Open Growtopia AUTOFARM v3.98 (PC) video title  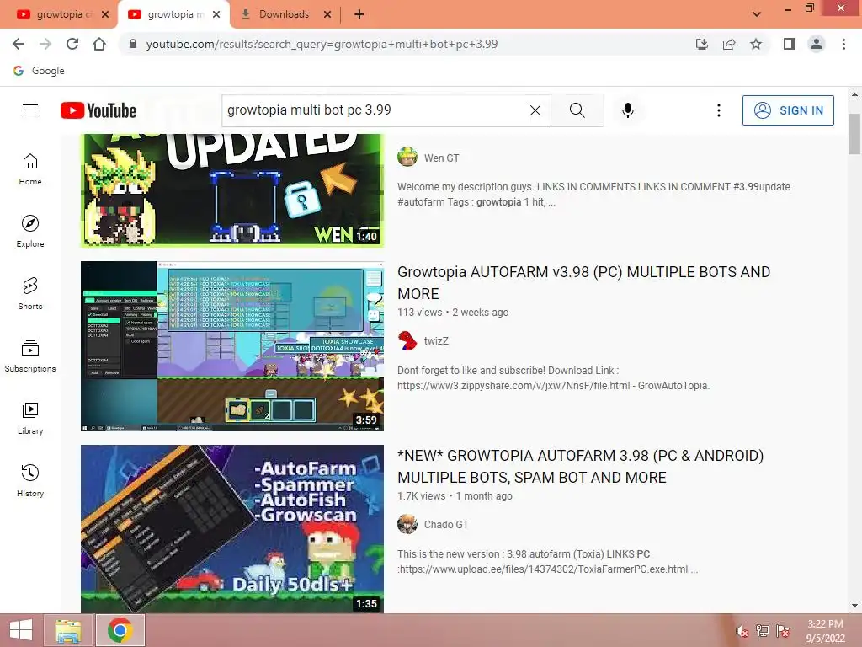click(x=584, y=283)
